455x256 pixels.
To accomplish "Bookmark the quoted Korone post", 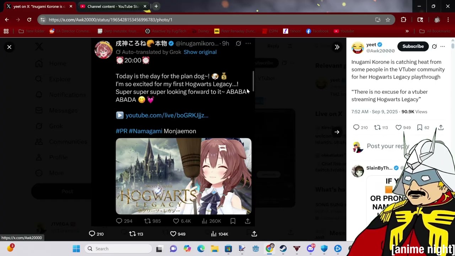I will [x=233, y=221].
